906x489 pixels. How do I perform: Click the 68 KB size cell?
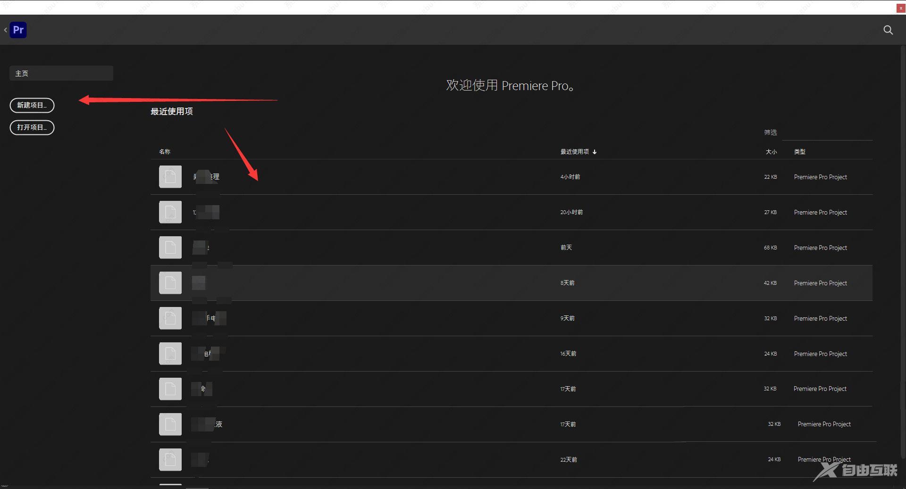click(x=771, y=248)
